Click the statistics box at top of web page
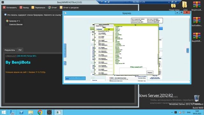 tap(147, 20)
